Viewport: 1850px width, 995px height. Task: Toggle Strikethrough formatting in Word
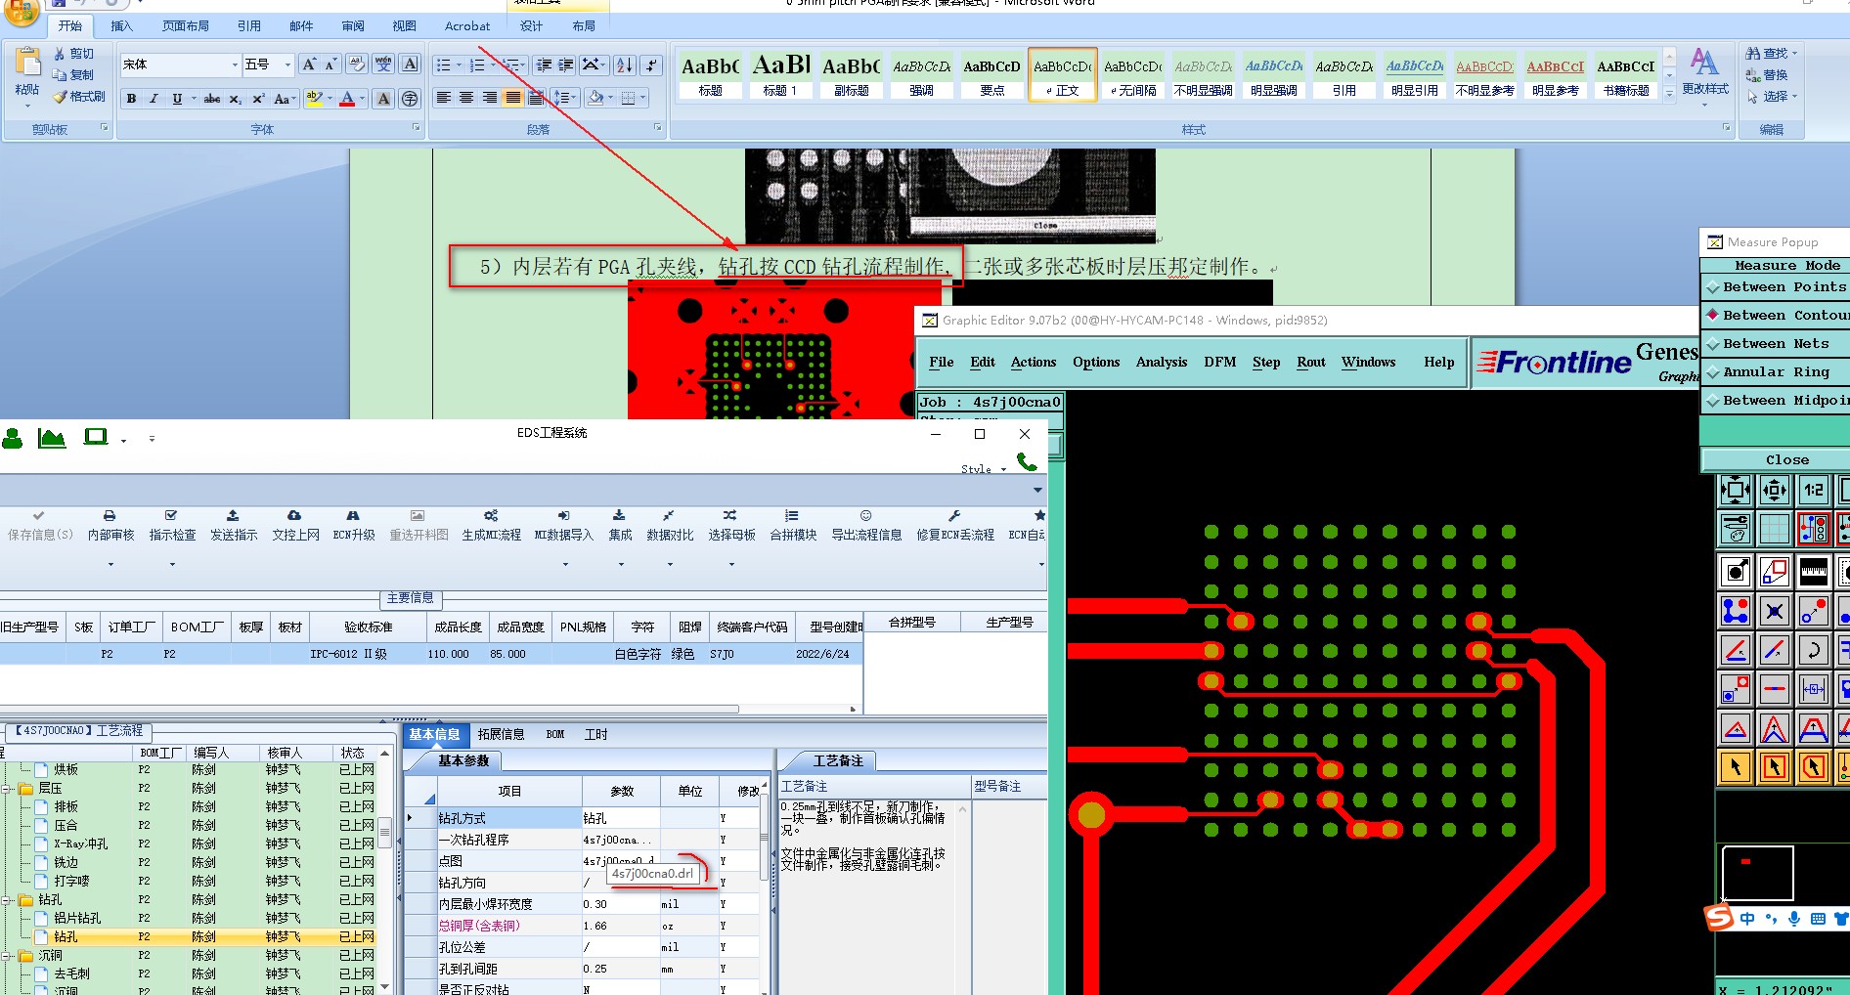(x=212, y=99)
